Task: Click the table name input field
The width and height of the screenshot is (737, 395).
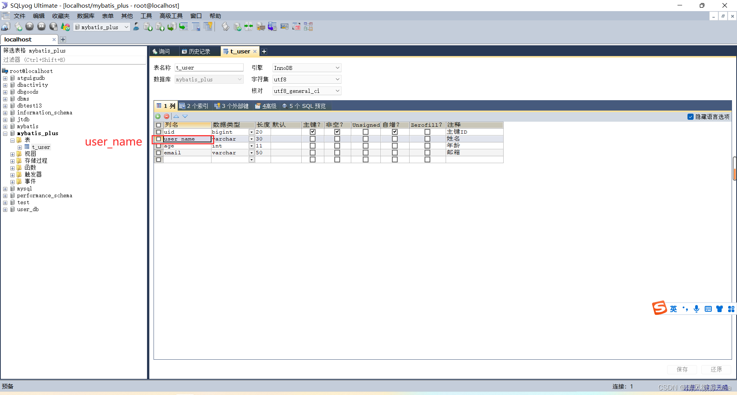Action: point(209,68)
